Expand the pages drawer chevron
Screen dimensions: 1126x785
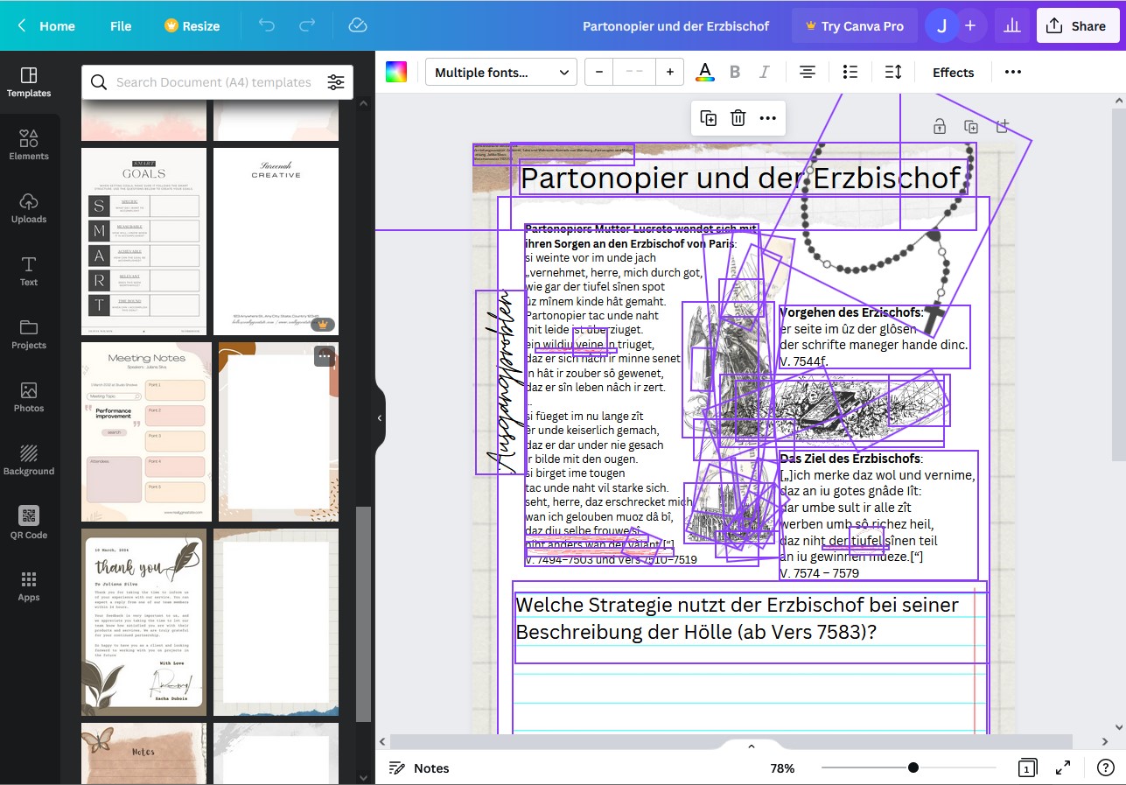point(751,746)
